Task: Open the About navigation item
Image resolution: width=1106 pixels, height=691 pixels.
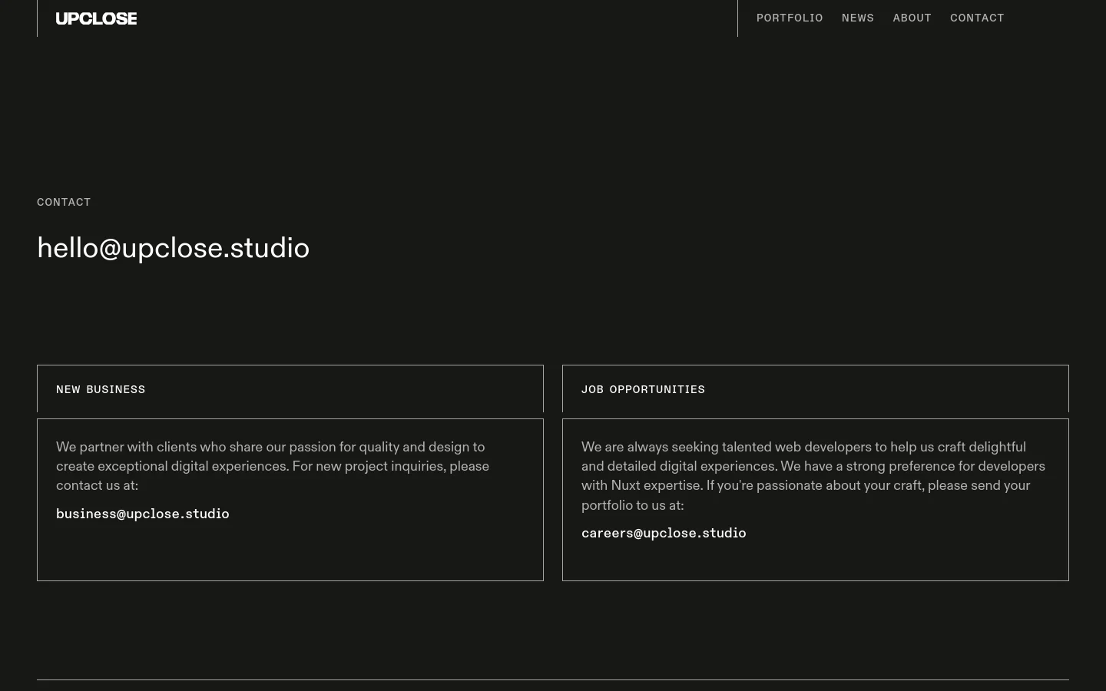Action: point(912,18)
